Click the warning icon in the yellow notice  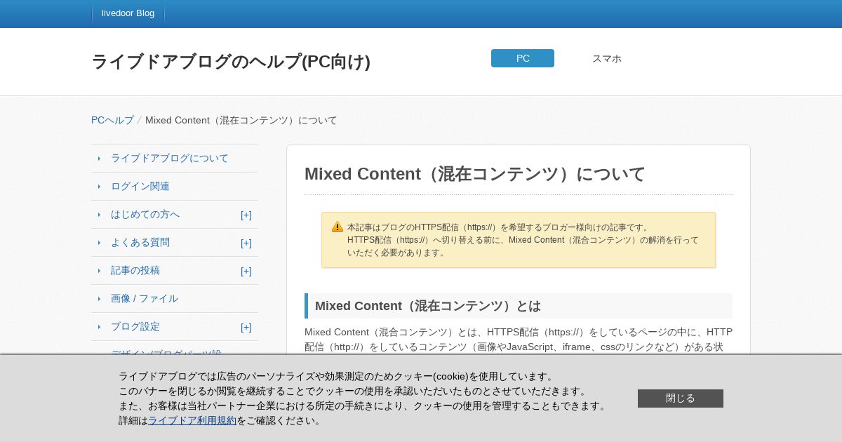point(338,227)
